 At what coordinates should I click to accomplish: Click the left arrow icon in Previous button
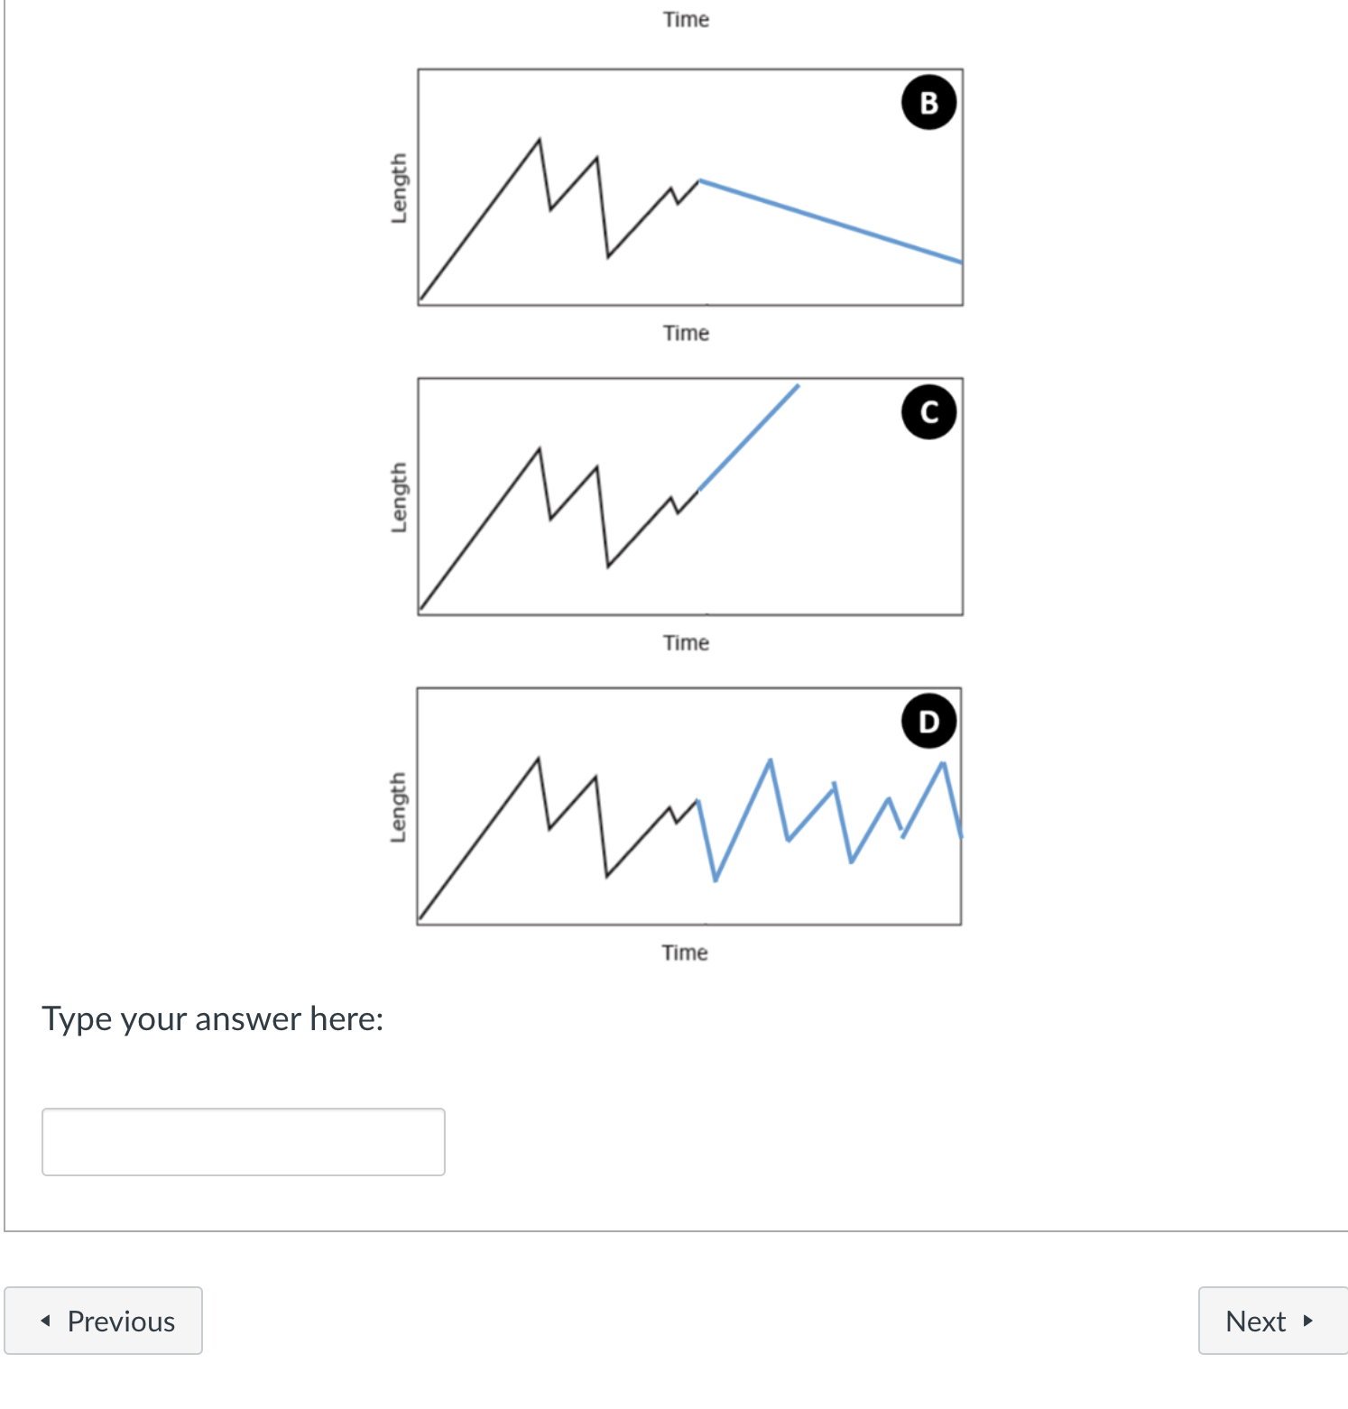[45, 1321]
